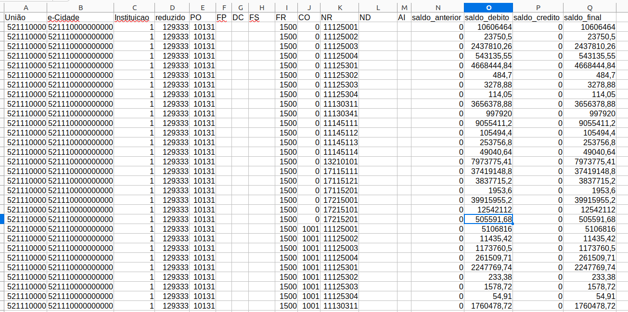Click the 'saldo_credito' header cell

538,17
